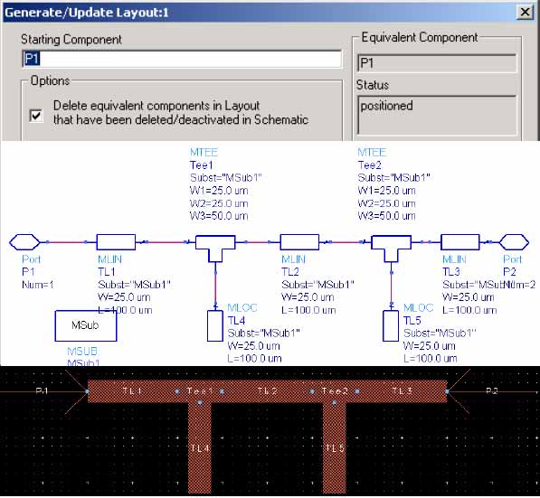
Task: Select the TL2 trace in the layout
Action: [267, 391]
